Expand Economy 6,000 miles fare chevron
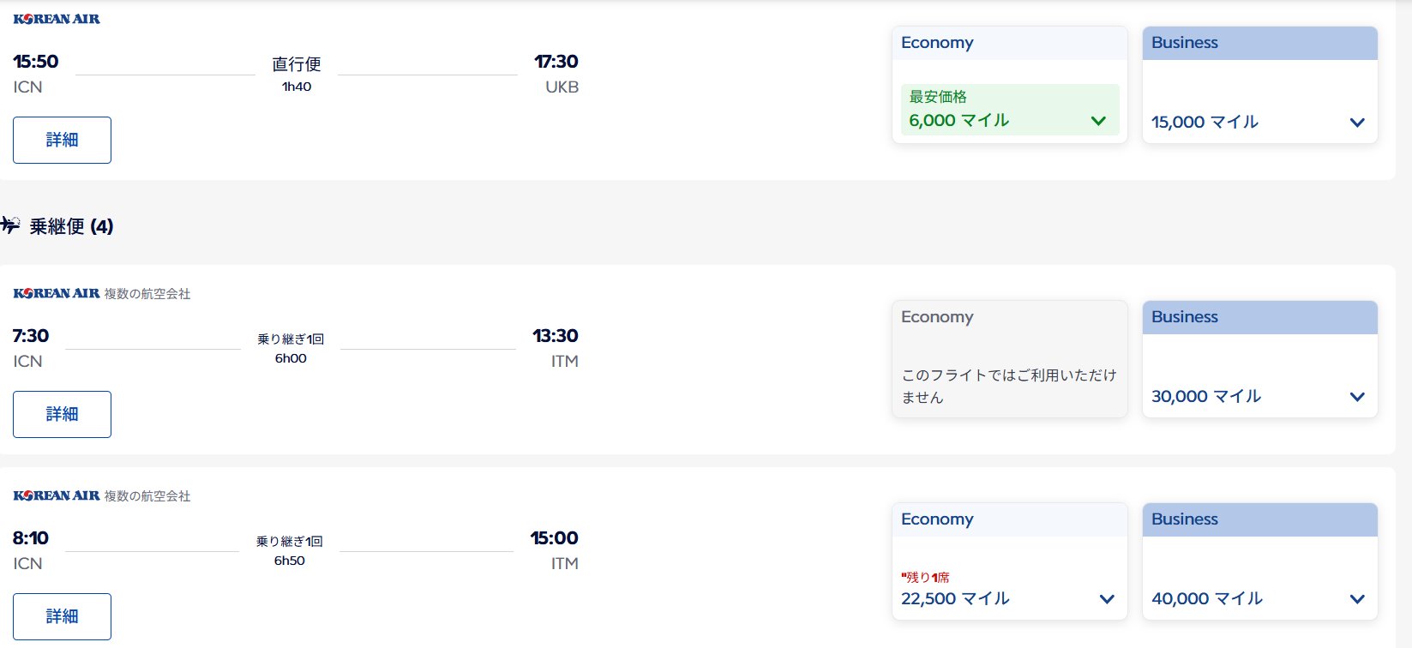The width and height of the screenshot is (1412, 648). [x=1098, y=121]
